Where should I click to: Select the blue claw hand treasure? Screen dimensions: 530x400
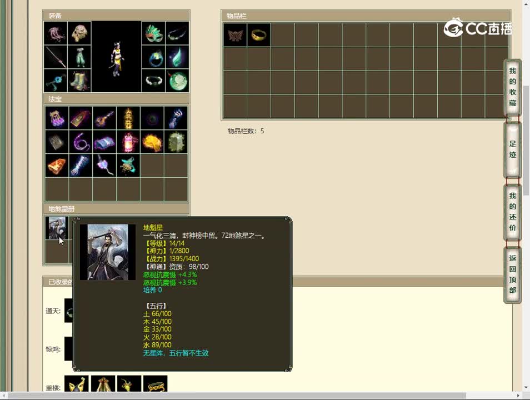176,118
